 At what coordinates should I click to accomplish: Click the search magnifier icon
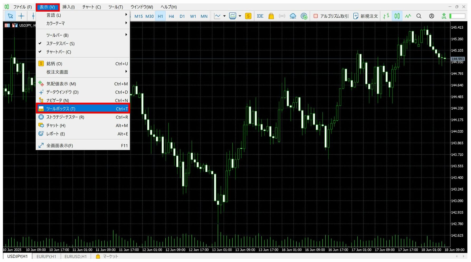[419, 16]
